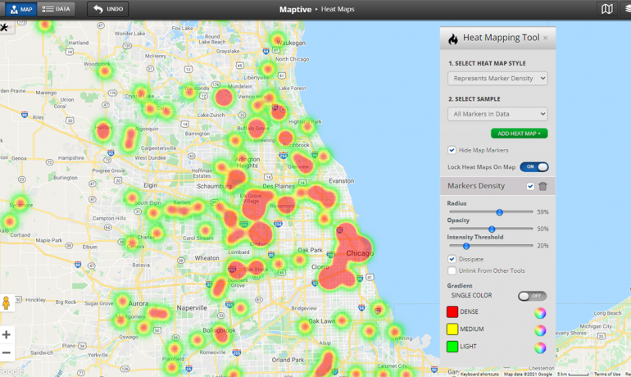Click the Orland Park label on the map
This screenshot has width=631, height=377.
click(x=288, y=360)
